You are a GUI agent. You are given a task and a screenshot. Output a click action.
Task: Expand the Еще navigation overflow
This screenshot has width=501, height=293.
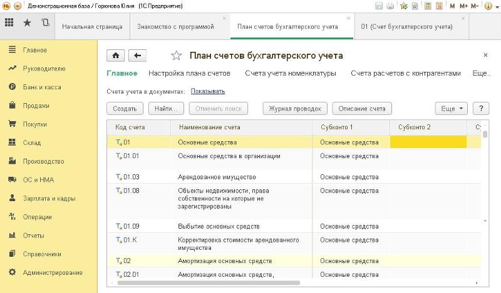pos(481,73)
